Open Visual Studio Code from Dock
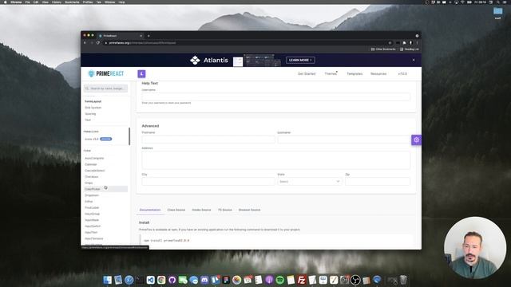Viewport: 511px width, 287px height. 151,280
